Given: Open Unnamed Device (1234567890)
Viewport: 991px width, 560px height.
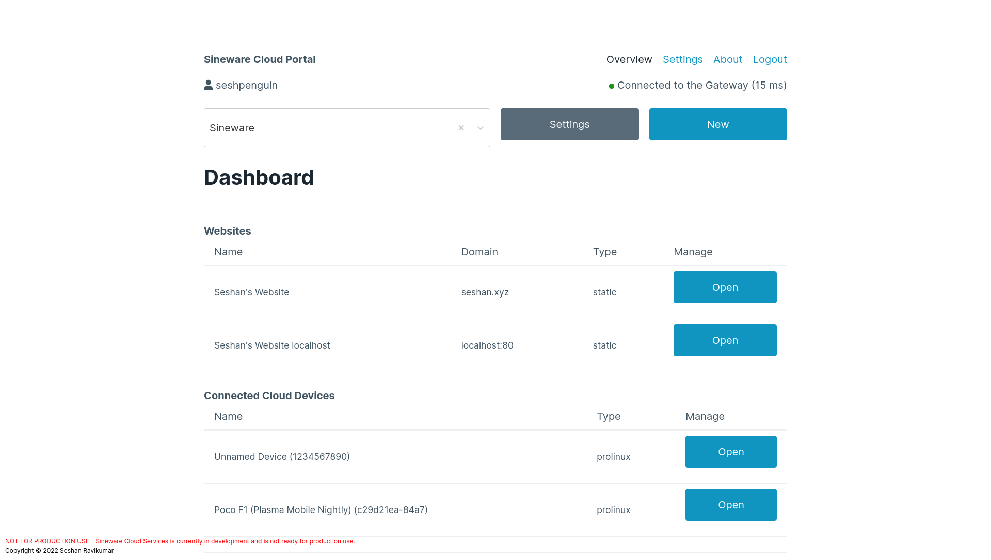Looking at the screenshot, I should (x=730, y=452).
